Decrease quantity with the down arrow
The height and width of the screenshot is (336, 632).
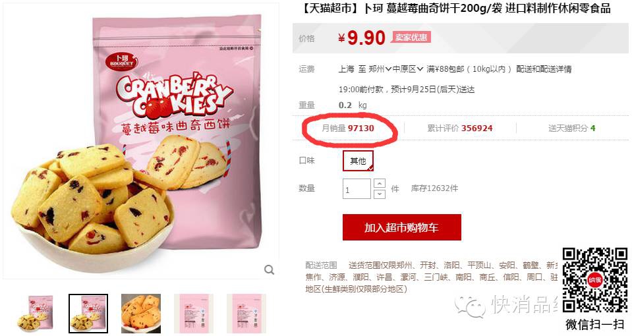click(x=380, y=194)
